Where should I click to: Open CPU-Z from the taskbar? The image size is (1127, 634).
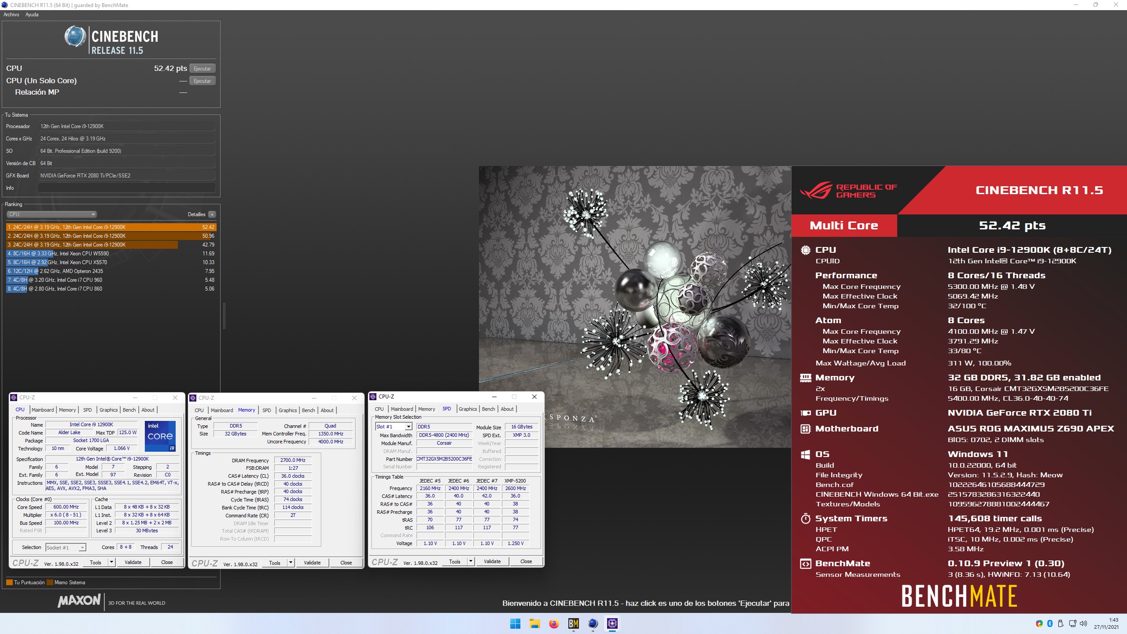pos(612,623)
